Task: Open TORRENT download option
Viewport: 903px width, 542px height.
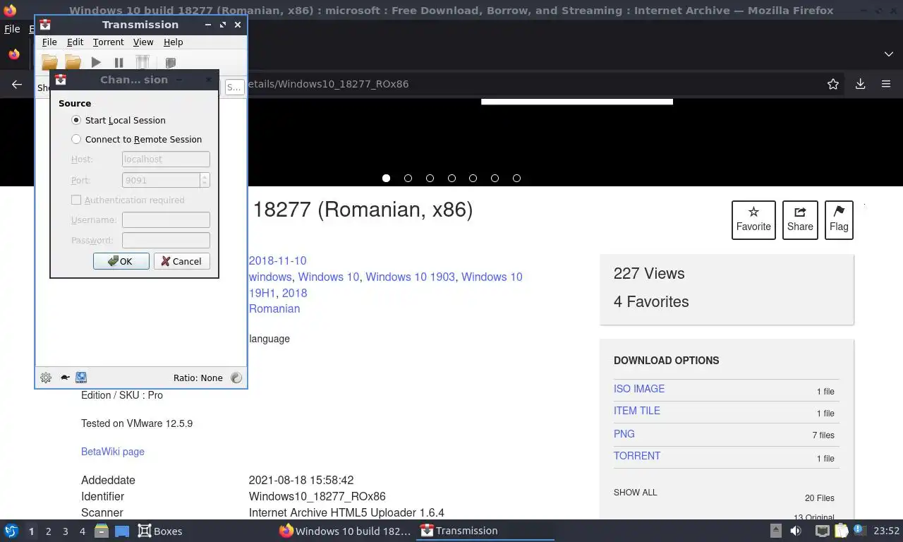Action: pyautogui.click(x=637, y=456)
